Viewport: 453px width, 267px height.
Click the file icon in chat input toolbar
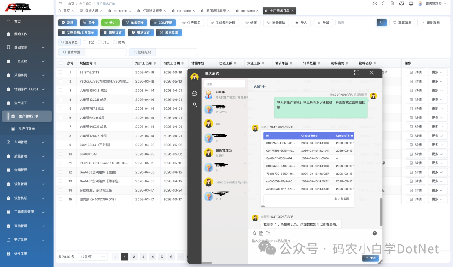point(261,233)
